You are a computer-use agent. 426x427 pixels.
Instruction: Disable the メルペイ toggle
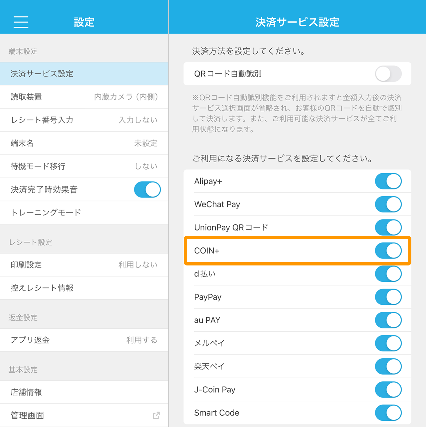(388, 343)
